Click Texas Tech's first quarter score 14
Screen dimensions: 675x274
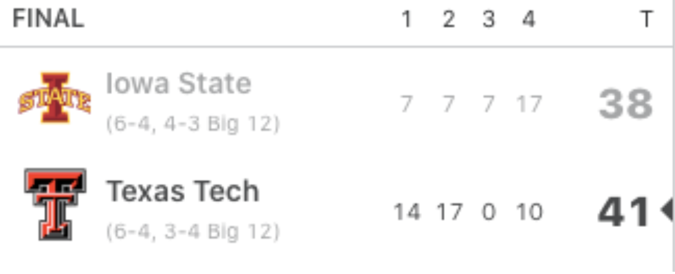(x=407, y=212)
